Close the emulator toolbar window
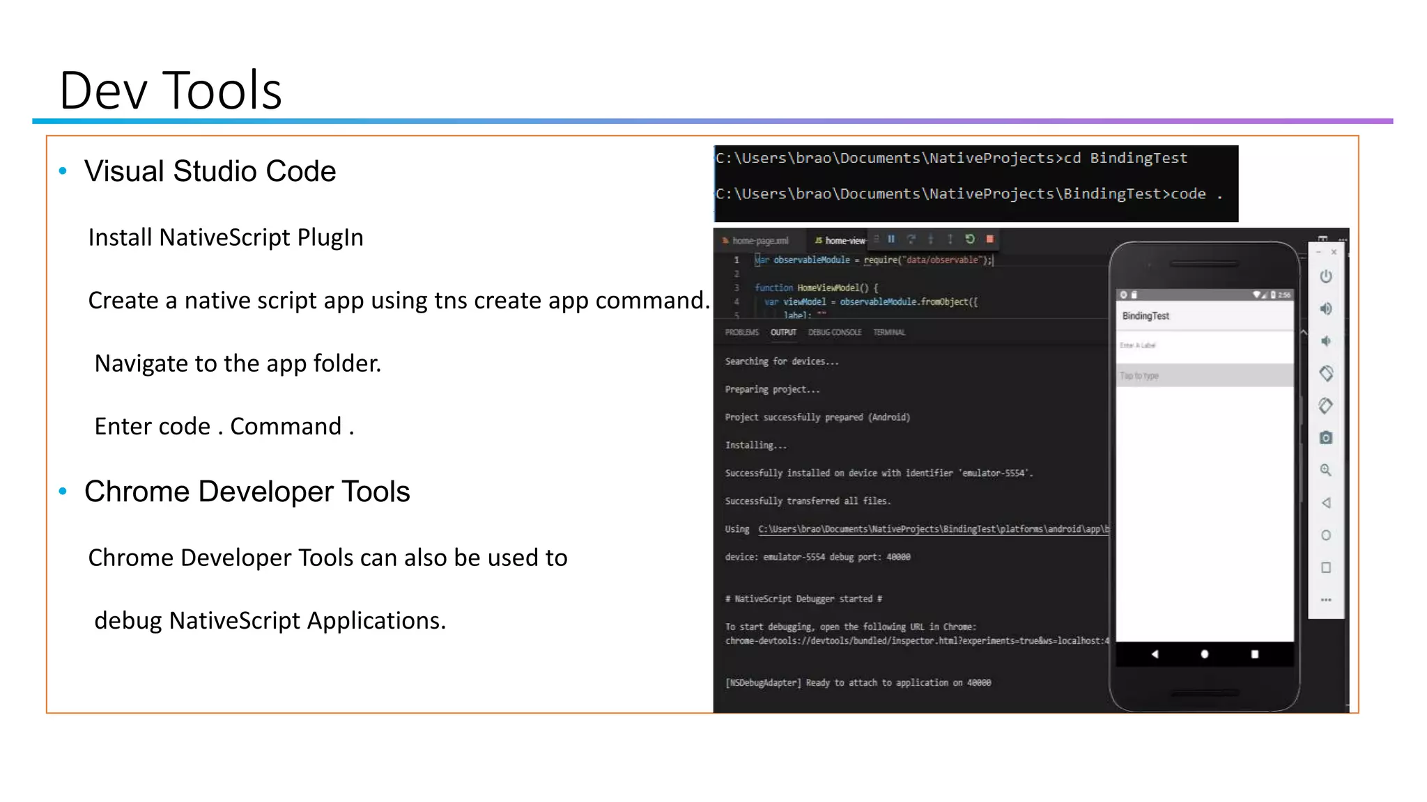Image resolution: width=1427 pixels, height=802 pixels. (x=1334, y=252)
